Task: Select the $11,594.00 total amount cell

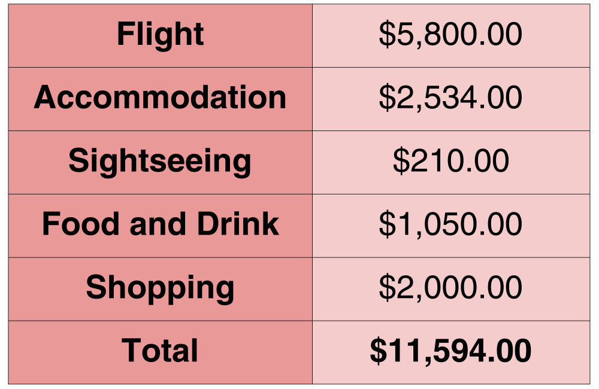Action: pos(450,352)
